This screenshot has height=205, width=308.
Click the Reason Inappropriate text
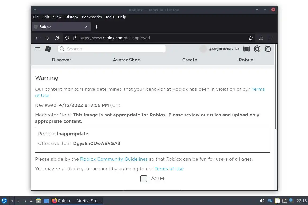tap(63, 134)
